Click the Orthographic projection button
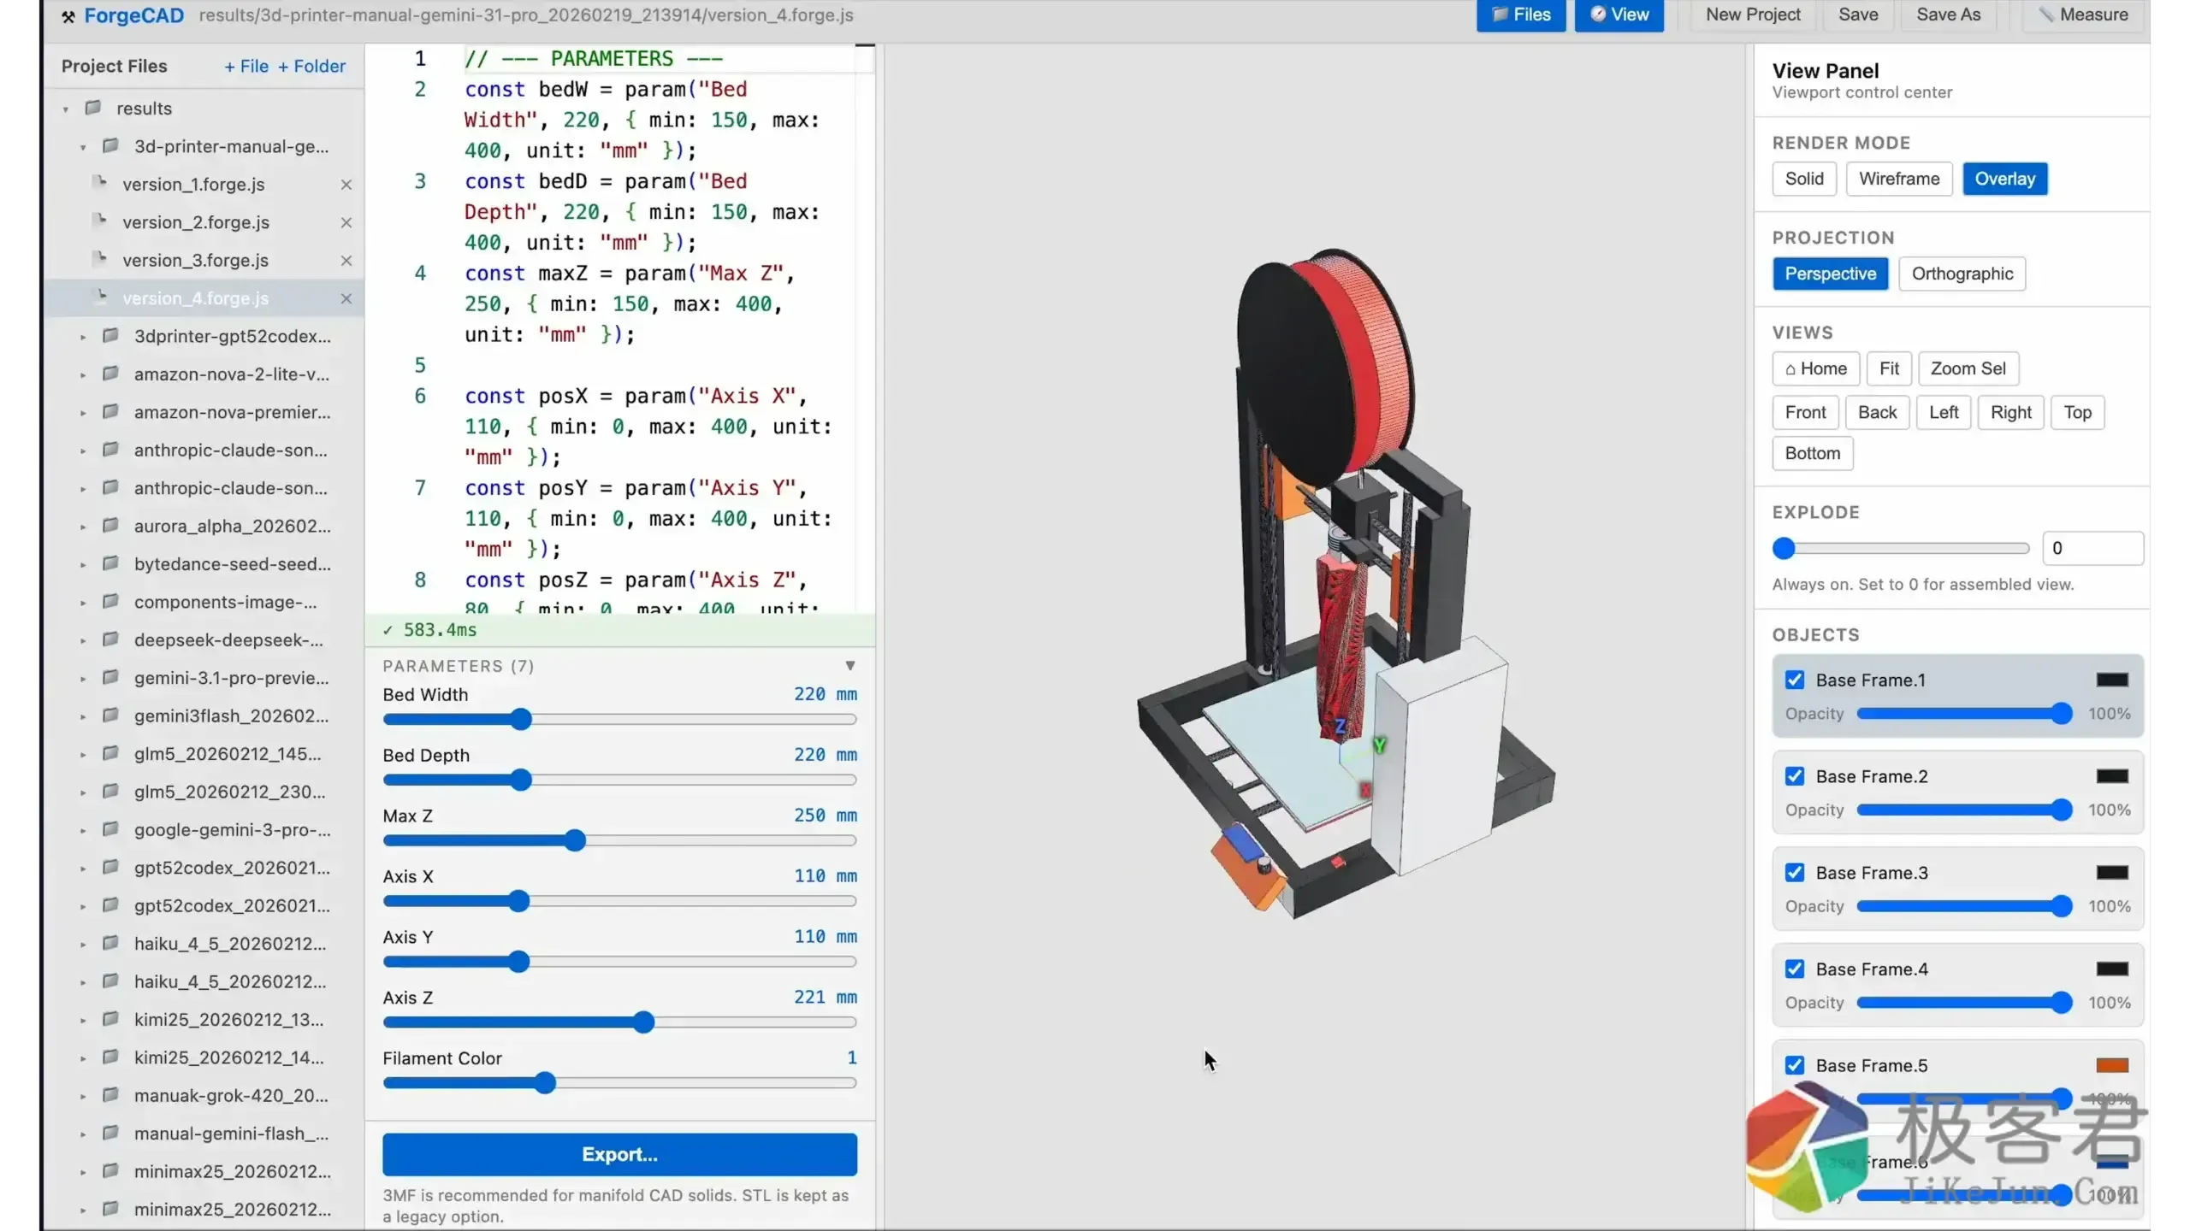 coord(1962,274)
